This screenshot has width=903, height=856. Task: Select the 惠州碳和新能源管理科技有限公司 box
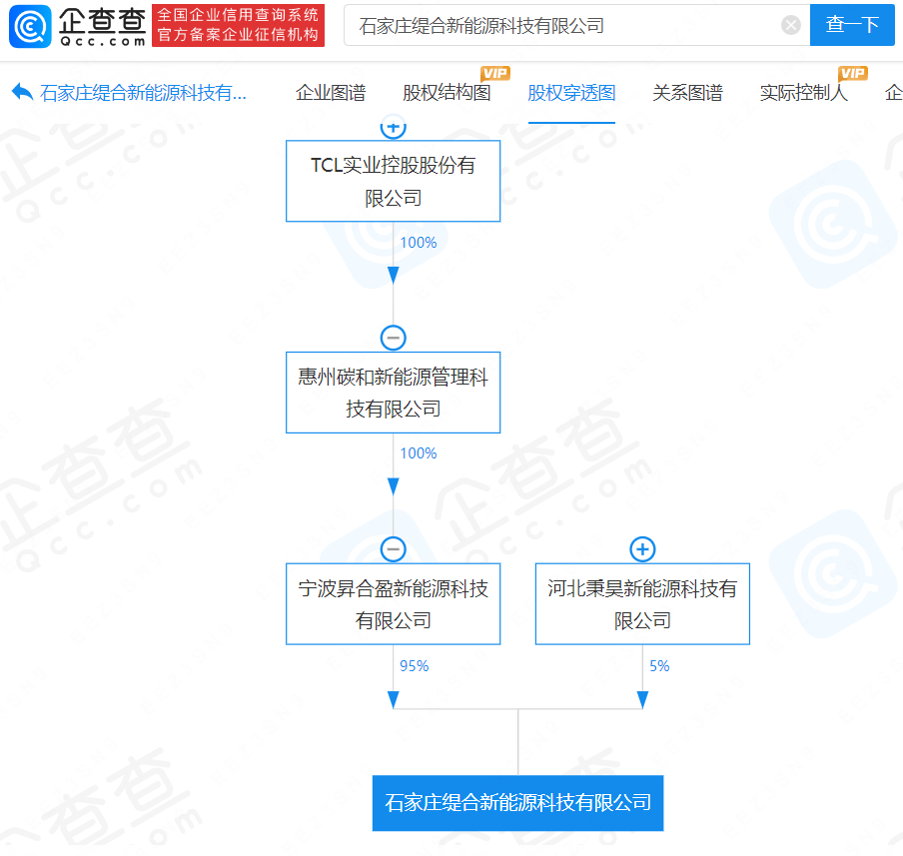pos(394,393)
